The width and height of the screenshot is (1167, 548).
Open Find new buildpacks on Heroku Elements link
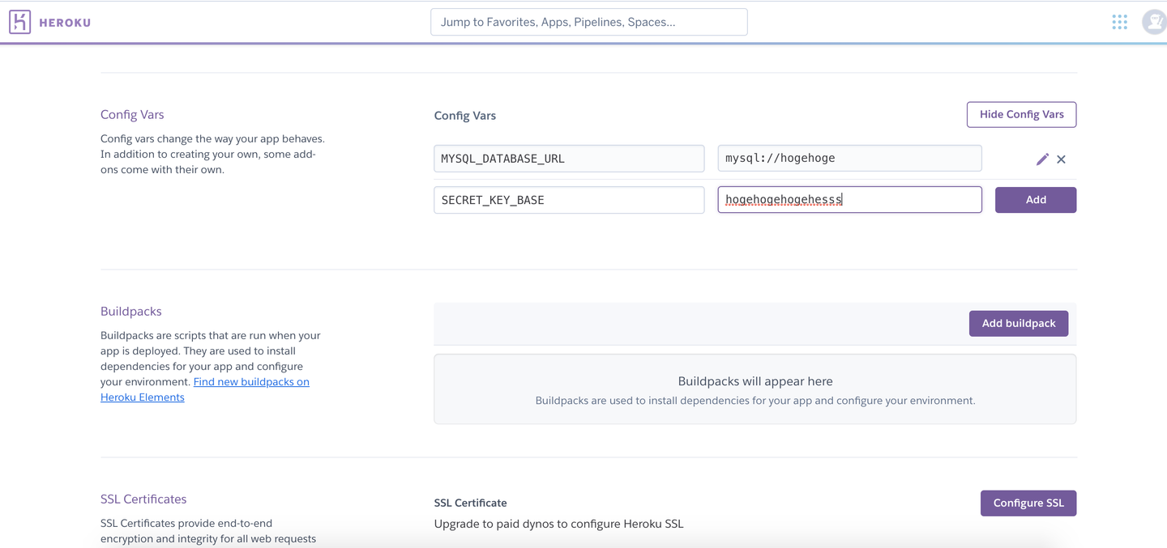click(x=251, y=382)
